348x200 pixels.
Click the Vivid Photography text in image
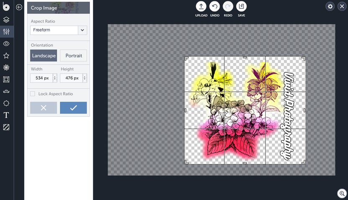coord(288,116)
